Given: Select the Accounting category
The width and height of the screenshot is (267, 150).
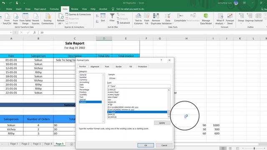Looking at the screenshot, I should click(x=84, y=82).
